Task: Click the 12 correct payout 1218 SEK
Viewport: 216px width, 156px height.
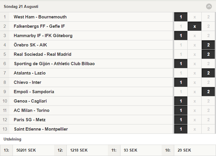Action: click(79, 150)
